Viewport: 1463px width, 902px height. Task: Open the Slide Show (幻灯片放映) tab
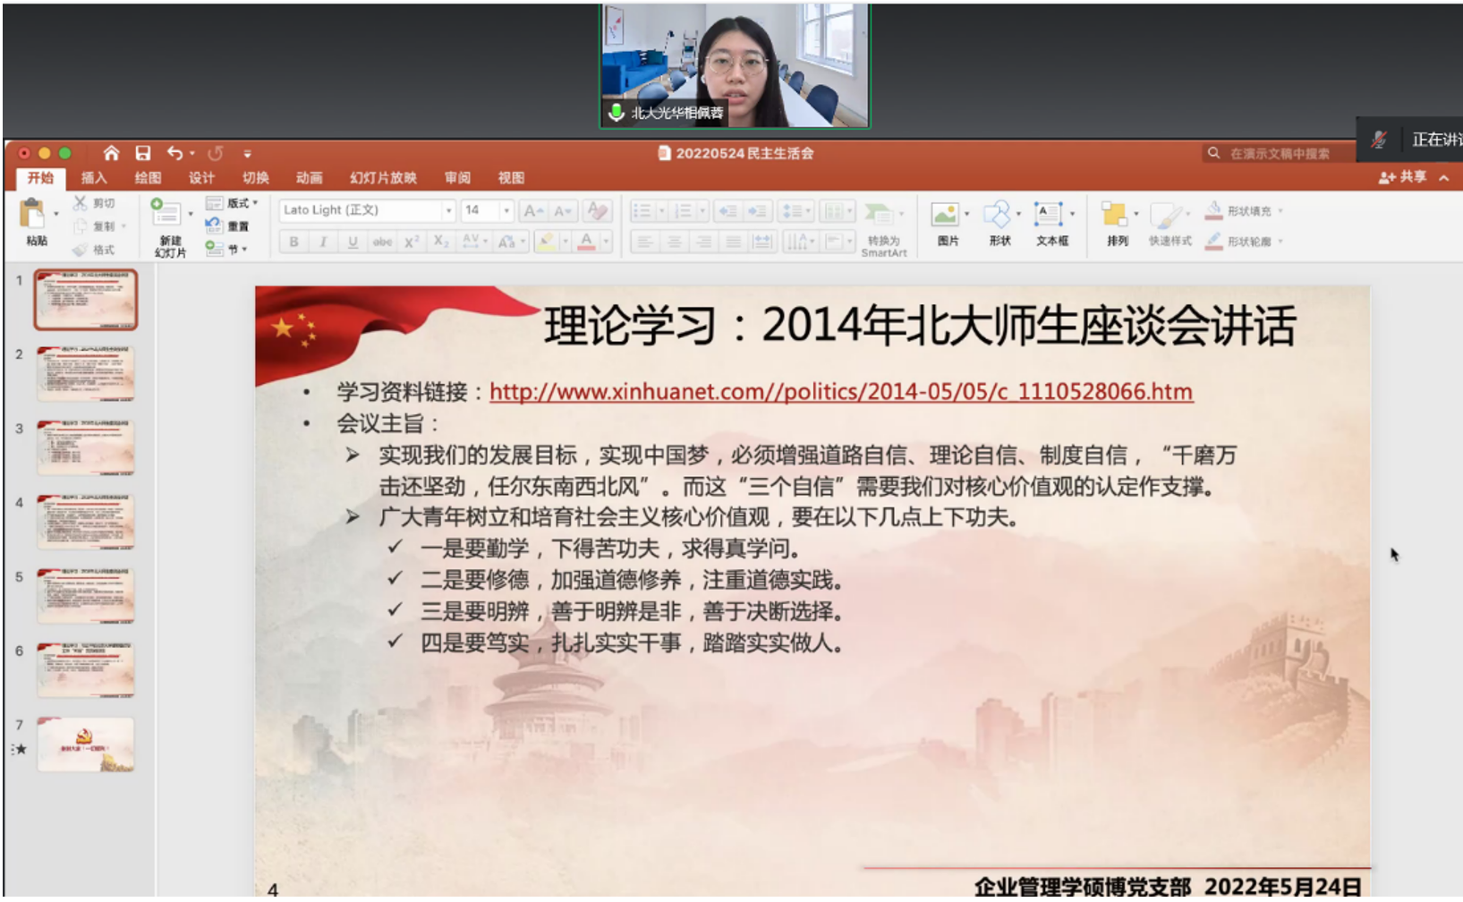(x=383, y=178)
